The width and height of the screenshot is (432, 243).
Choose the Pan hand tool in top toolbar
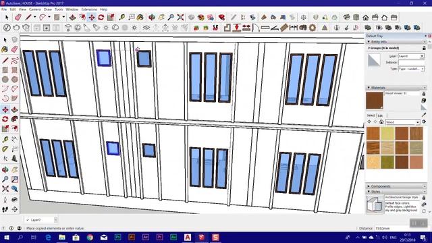pos(161,18)
